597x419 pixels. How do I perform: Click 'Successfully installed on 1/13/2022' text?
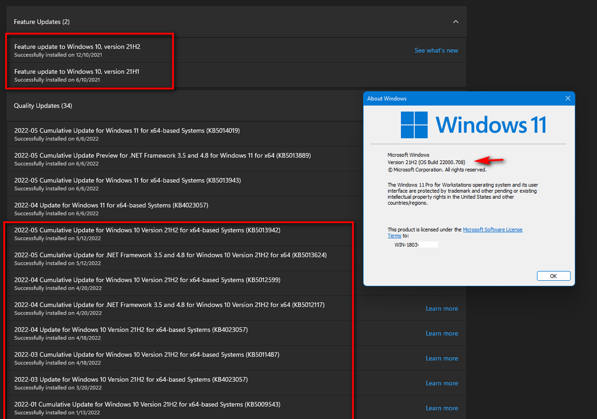point(57,413)
